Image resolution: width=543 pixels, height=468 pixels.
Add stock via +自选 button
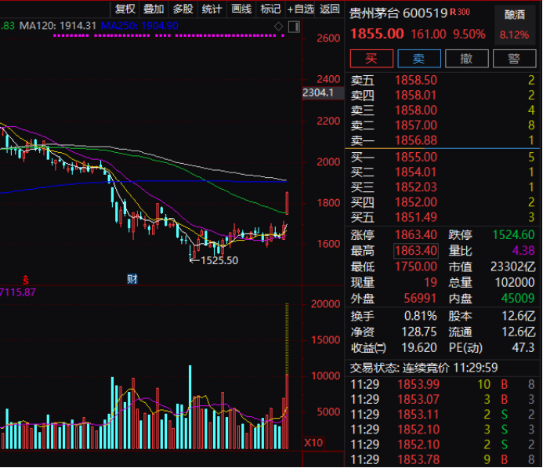(x=301, y=9)
